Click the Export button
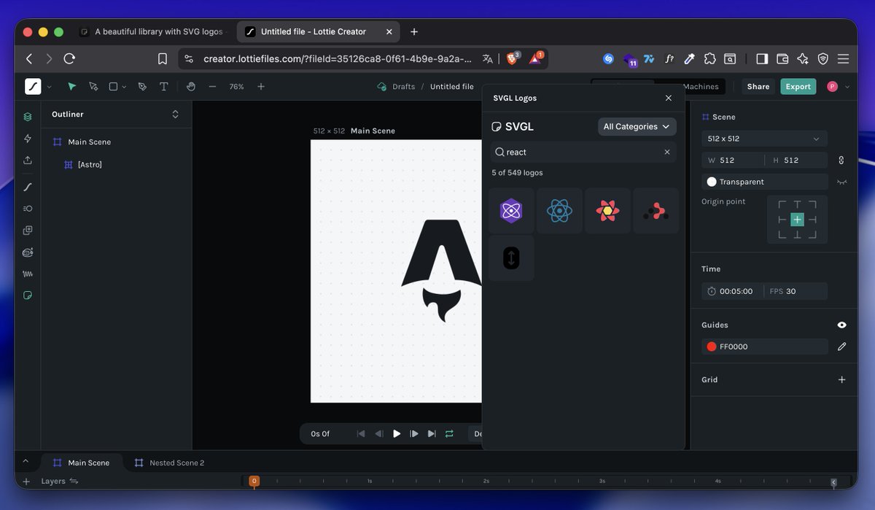 [798, 86]
